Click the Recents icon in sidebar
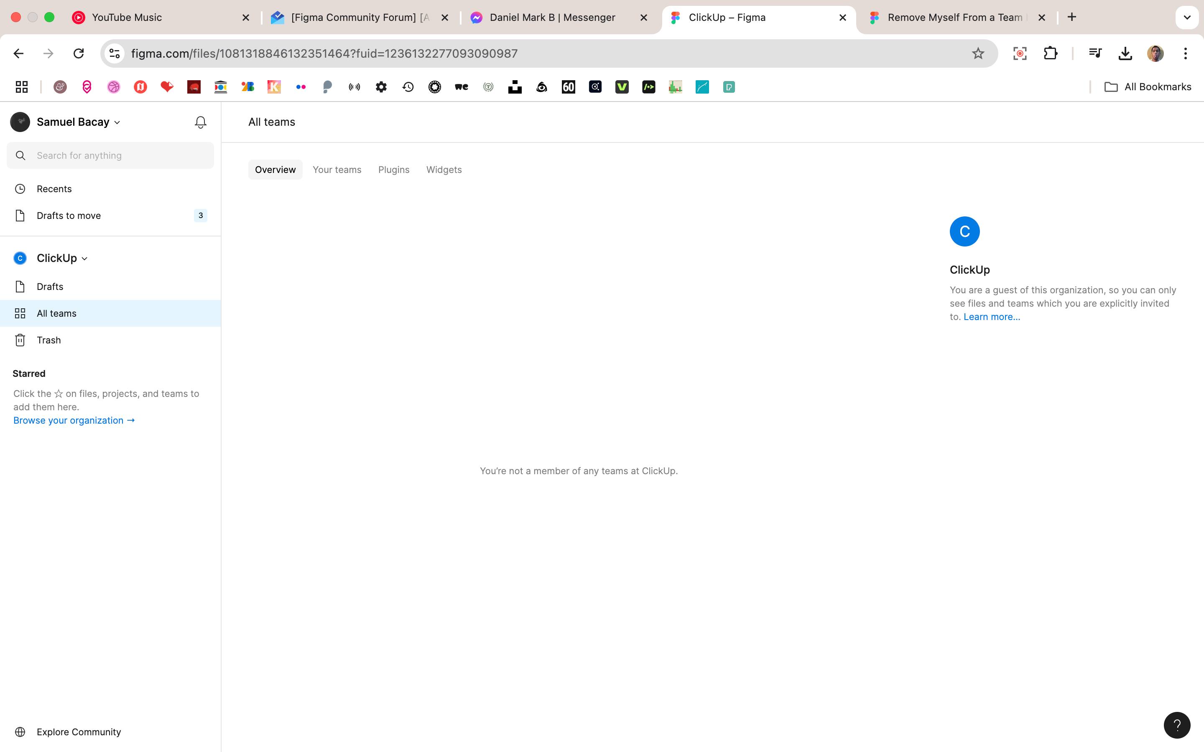The image size is (1204, 752). click(x=20, y=189)
